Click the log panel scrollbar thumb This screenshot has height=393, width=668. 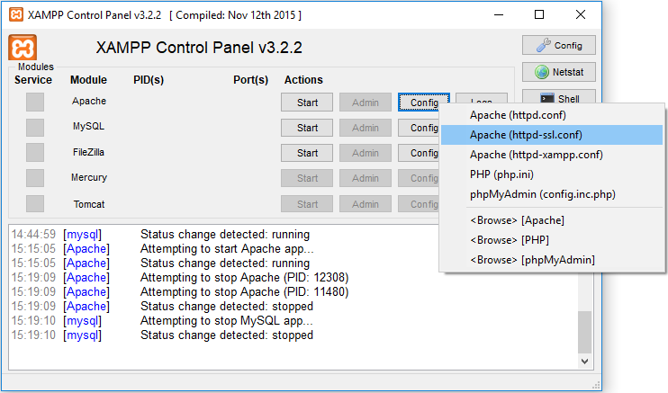click(x=584, y=332)
